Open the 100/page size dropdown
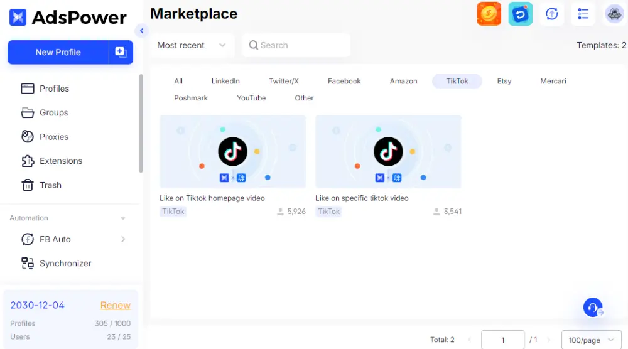Viewport: 628px width, 349px height. (x=592, y=340)
